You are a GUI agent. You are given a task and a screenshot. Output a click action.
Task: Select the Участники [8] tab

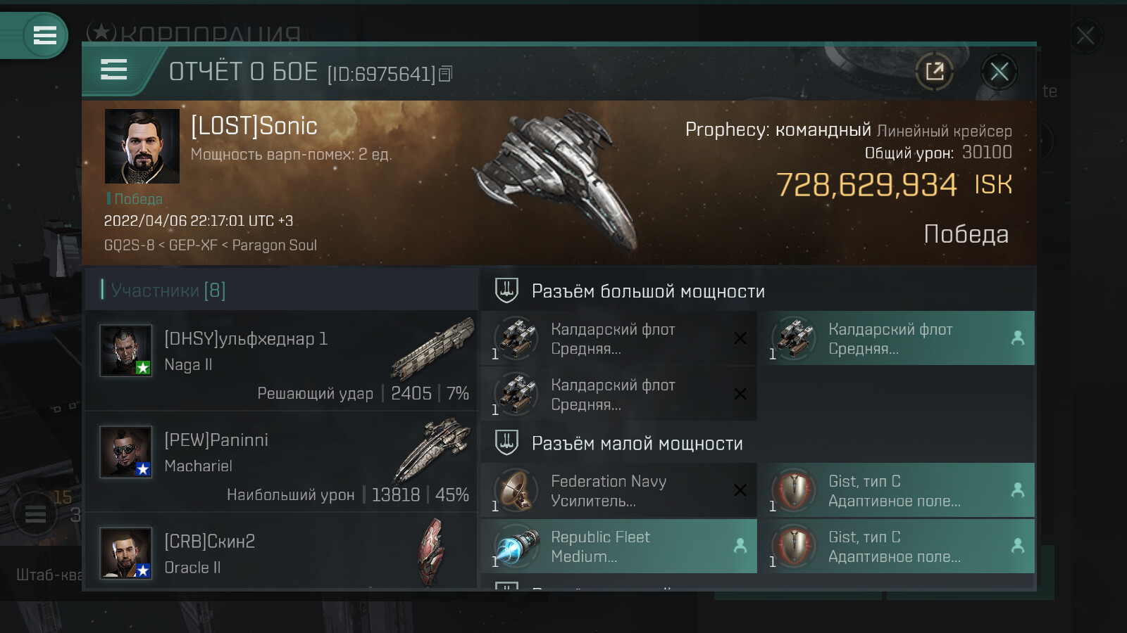[x=168, y=290]
